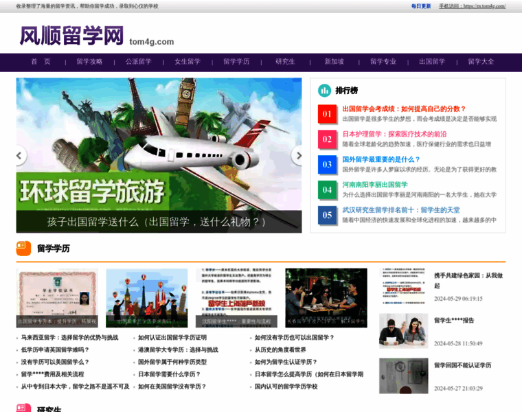Screen dimensions: 522x412
Task: Select 新加坡 from the navigation bar
Action: [334, 62]
